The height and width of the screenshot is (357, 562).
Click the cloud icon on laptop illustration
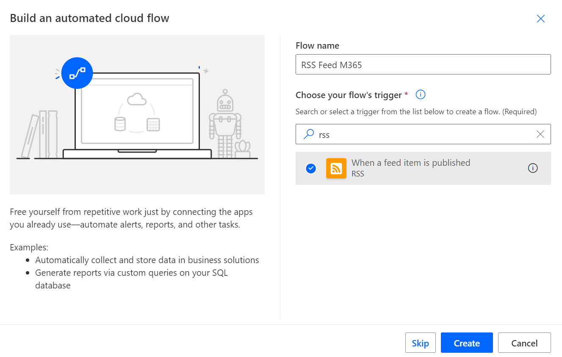[x=136, y=100]
